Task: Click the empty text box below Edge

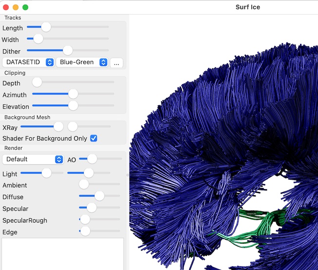Action: 62,254
